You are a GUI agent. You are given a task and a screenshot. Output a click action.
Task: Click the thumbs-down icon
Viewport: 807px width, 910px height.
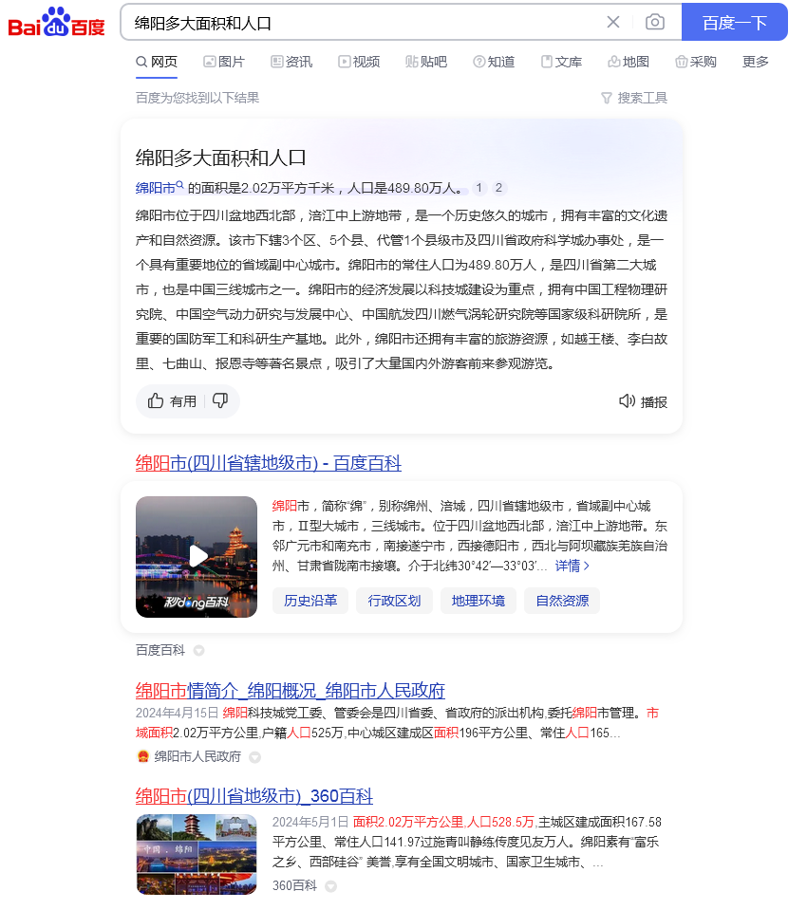coord(220,400)
